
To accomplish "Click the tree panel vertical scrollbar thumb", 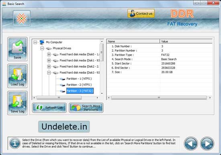I will (x=102, y=53).
